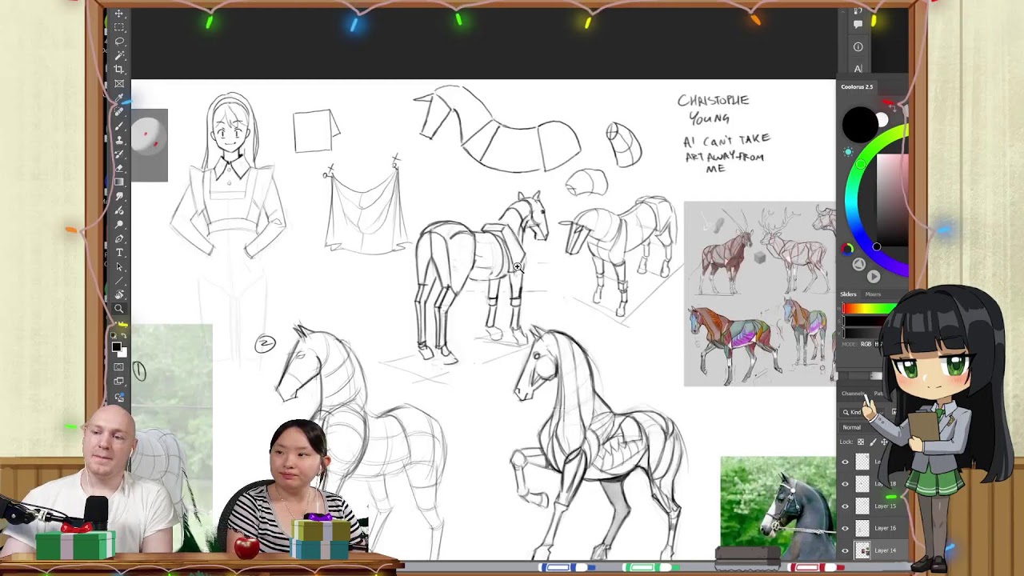
Task: Select the Frame tool
Action: [119, 83]
